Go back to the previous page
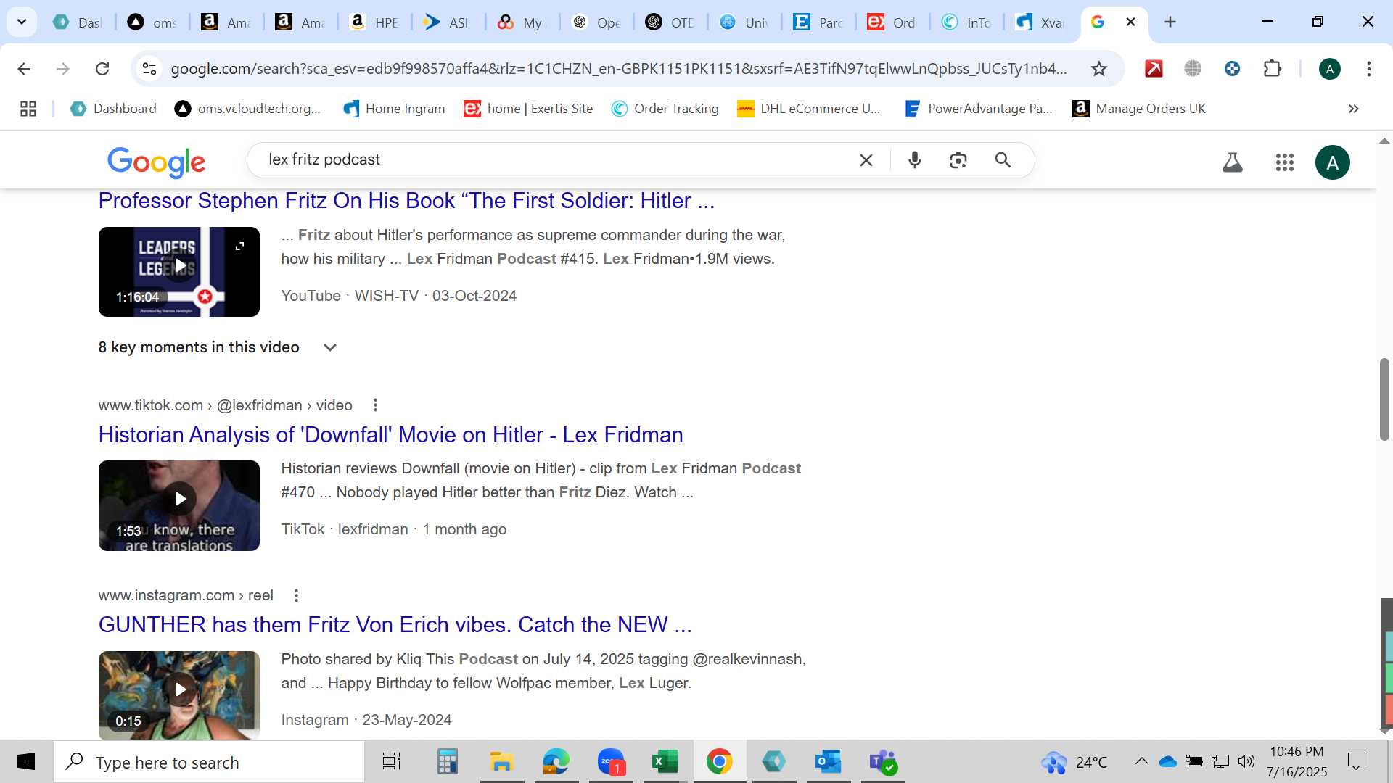Viewport: 1393px width, 783px height. tap(24, 69)
